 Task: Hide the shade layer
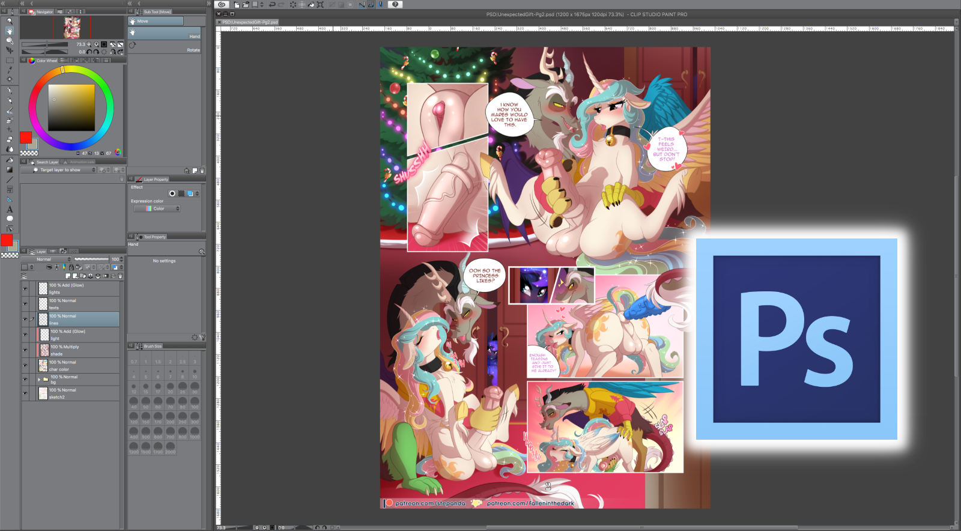tap(25, 350)
